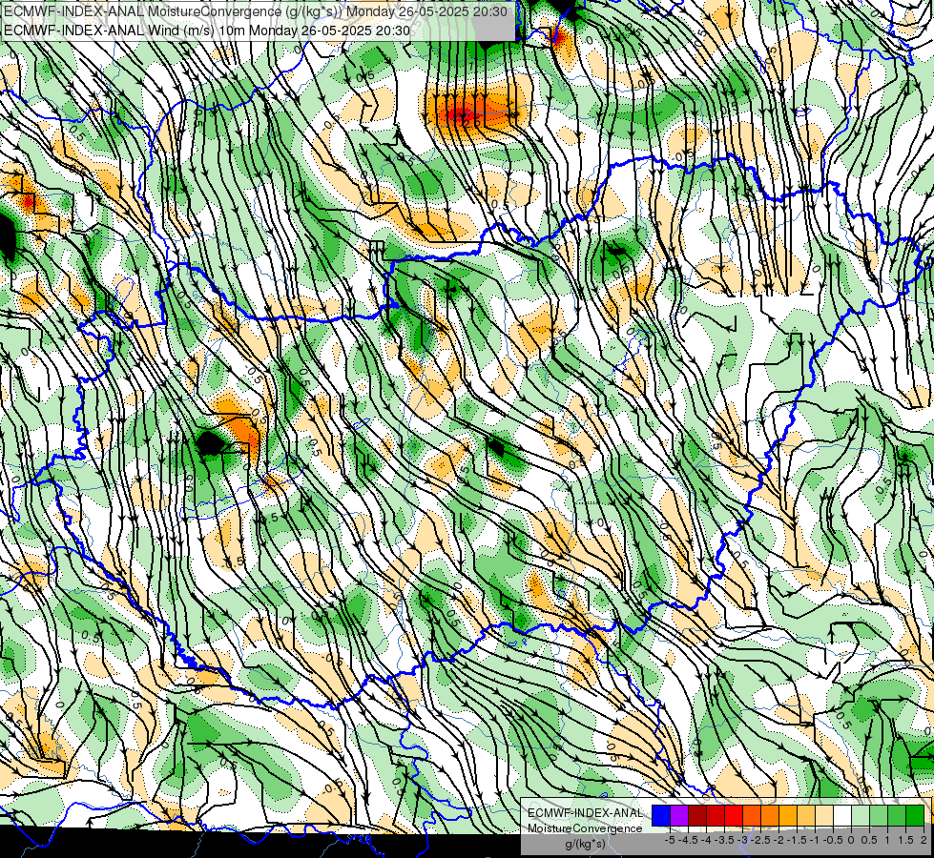Image resolution: width=934 pixels, height=858 pixels.
Task: Click the '-1.5' legend value
Action: (796, 840)
